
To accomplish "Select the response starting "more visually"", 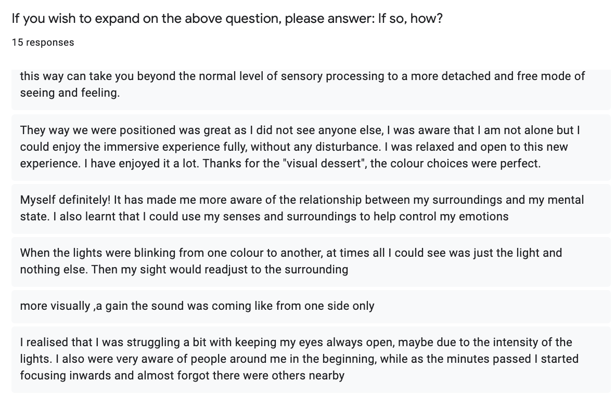I will pyautogui.click(x=197, y=306).
